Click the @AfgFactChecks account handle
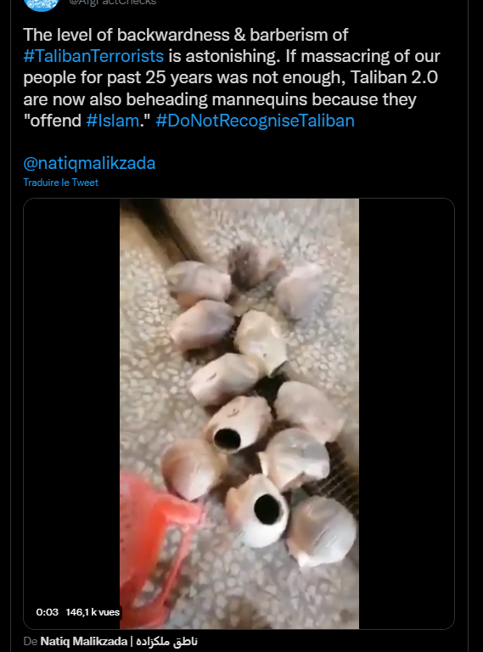Viewport: 483px width, 652px height. pos(113,3)
